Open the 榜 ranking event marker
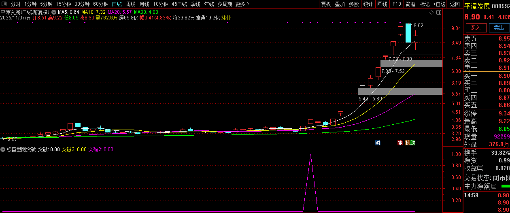 408,143
